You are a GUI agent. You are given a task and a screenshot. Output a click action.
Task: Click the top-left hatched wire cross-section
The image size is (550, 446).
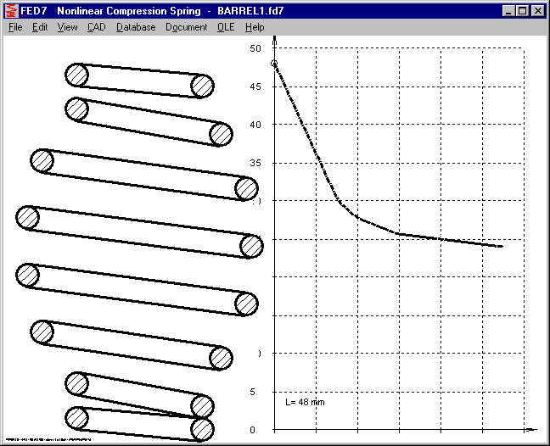77,75
